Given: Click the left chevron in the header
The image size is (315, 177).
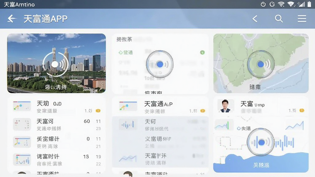Looking at the screenshot, I should [255, 19].
